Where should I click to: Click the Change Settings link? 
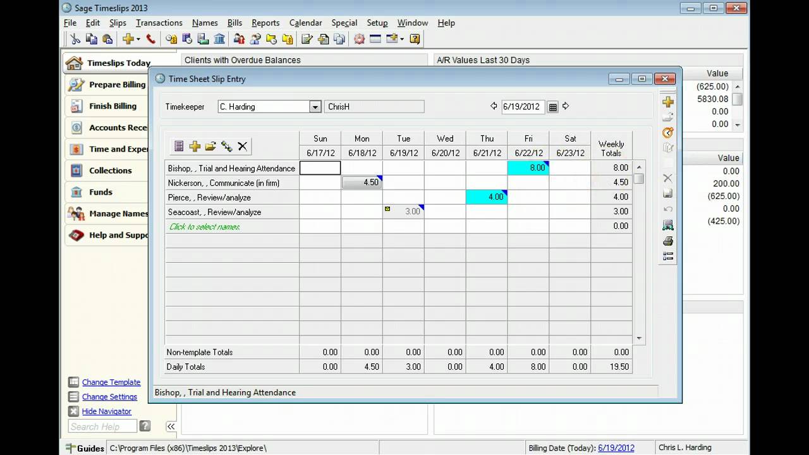(x=109, y=397)
